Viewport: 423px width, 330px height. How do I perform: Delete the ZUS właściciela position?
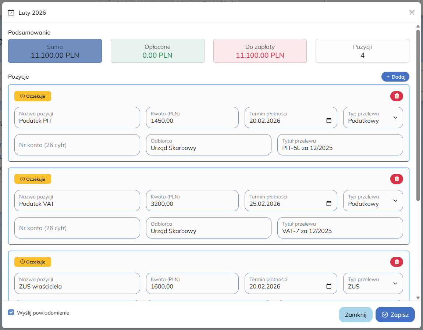click(x=397, y=262)
